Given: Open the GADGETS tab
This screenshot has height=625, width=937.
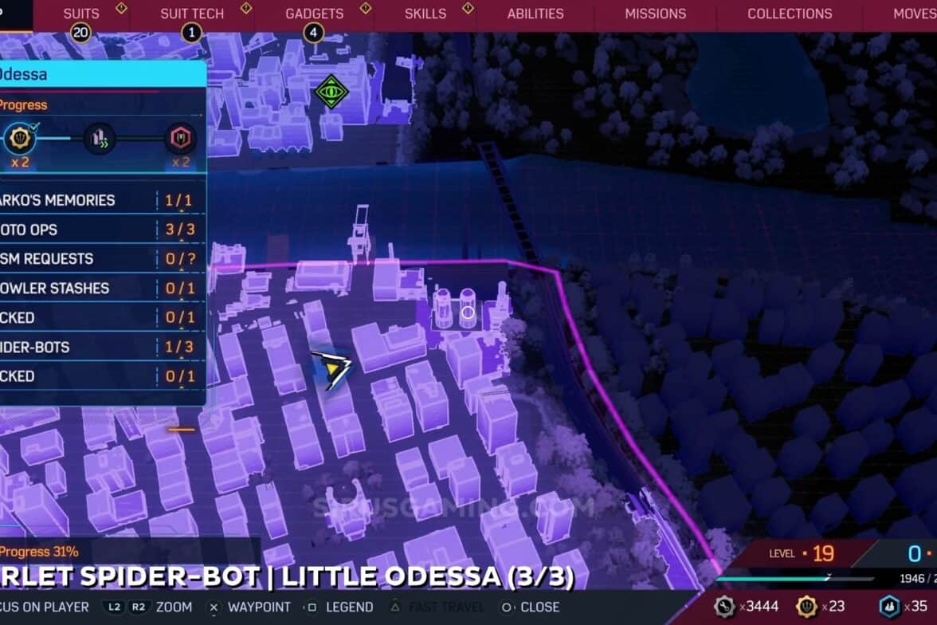Looking at the screenshot, I should [x=314, y=14].
